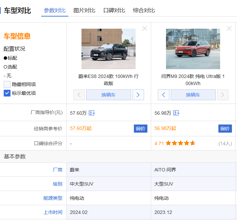Click the 问界M9 2024款 纯电 Ultra版 title
Viewport: 237px width, 220px height.
193,80
